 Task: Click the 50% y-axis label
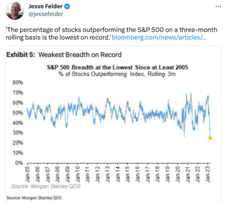[x=18, y=113]
